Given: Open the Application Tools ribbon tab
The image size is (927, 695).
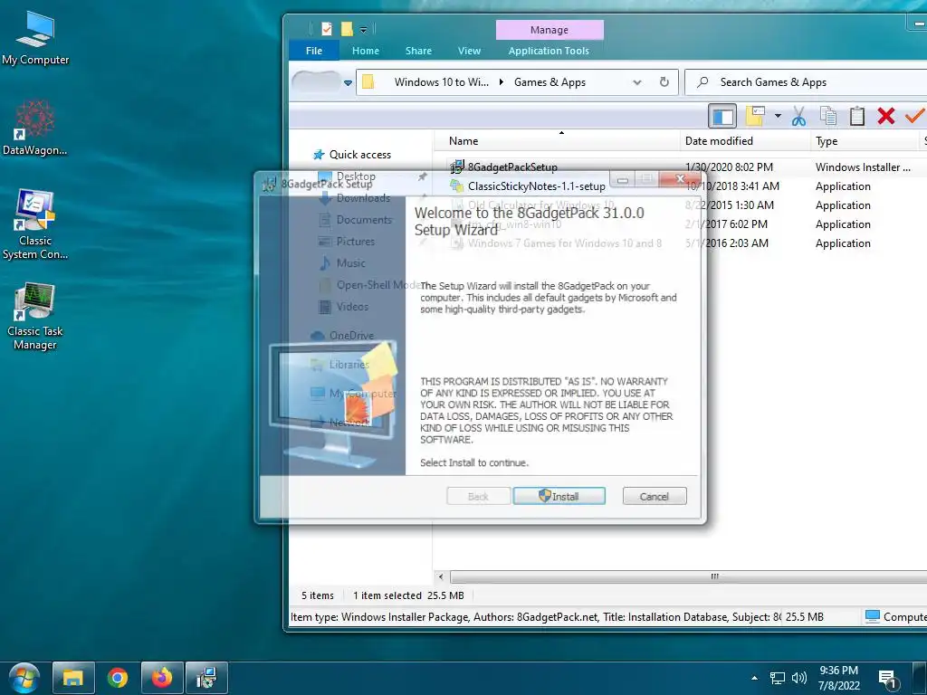Looking at the screenshot, I should coord(549,51).
